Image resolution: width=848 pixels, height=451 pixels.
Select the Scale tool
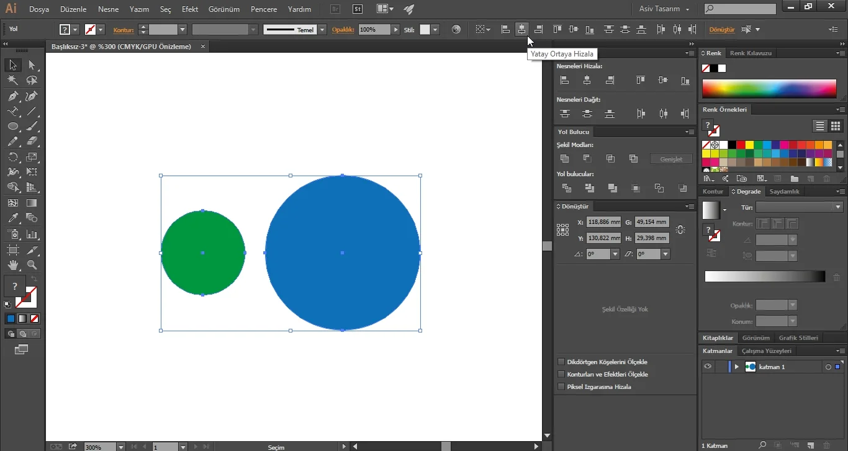pos(32,157)
